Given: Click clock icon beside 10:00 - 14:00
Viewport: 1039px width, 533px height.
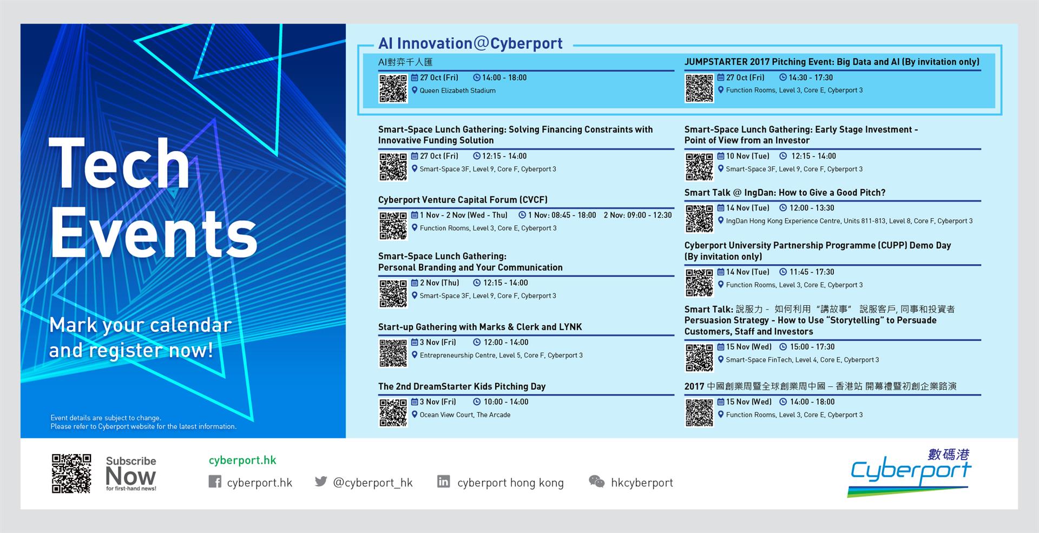Looking at the screenshot, I should coord(477,402).
